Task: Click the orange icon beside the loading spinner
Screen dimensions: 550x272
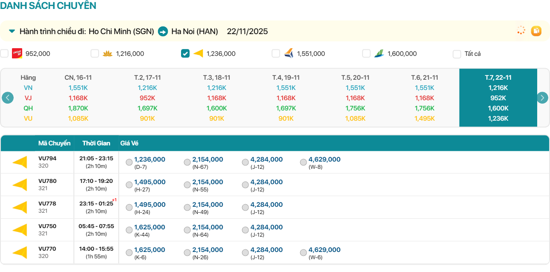Action: pos(536,31)
